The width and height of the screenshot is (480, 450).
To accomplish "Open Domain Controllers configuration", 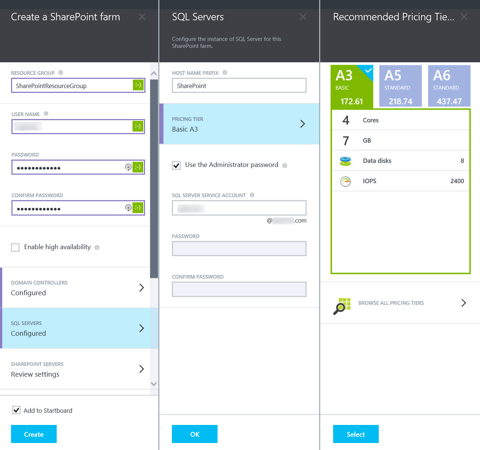I will pyautogui.click(x=75, y=287).
